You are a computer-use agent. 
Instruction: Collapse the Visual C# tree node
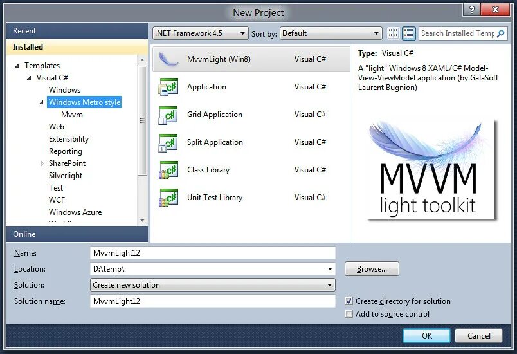coord(29,78)
